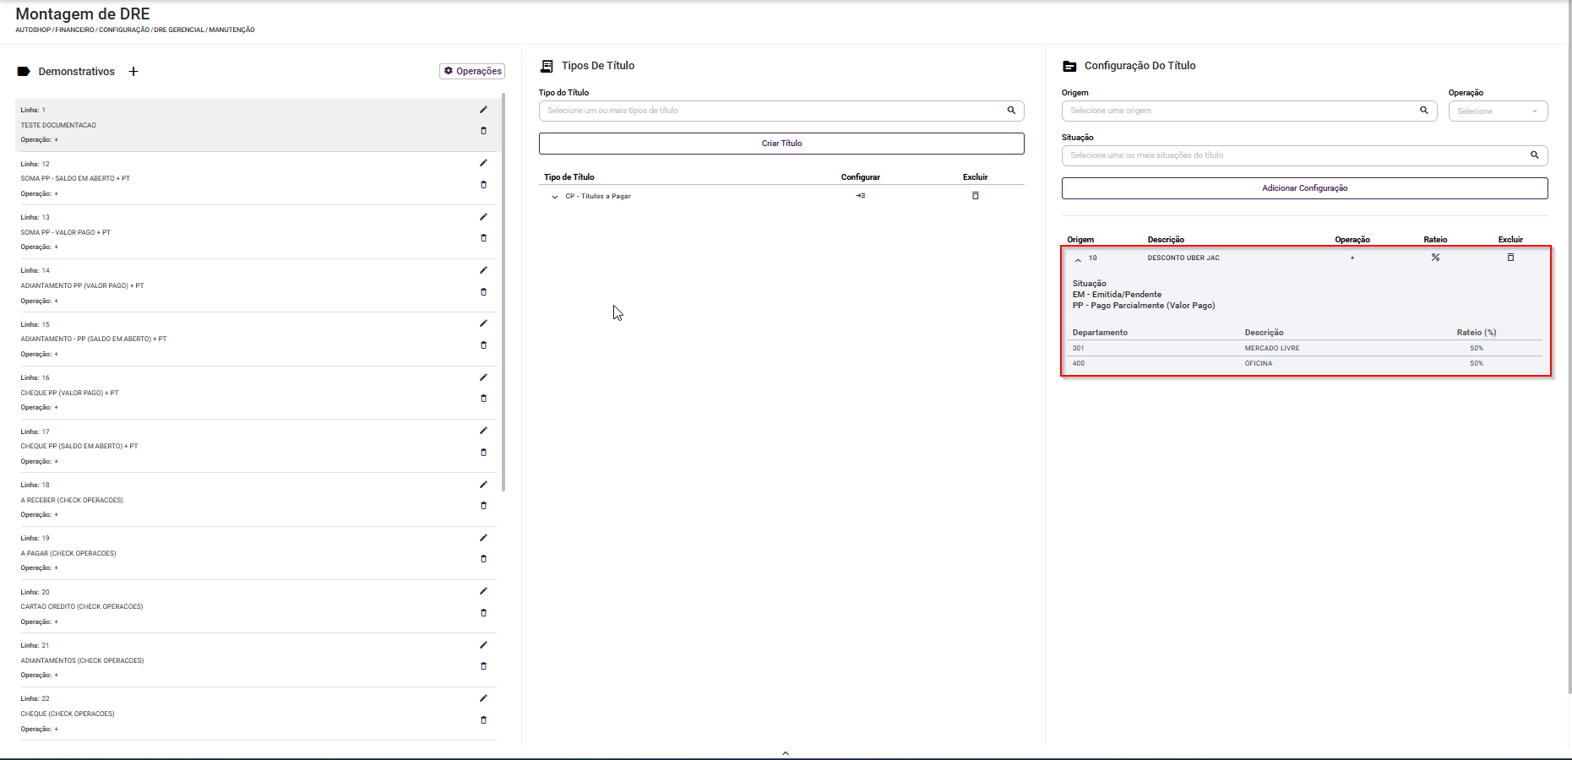
Task: Delete Linha 14 ADIANTAMENTO PP (VALOR PAGO)
Action: point(483,291)
